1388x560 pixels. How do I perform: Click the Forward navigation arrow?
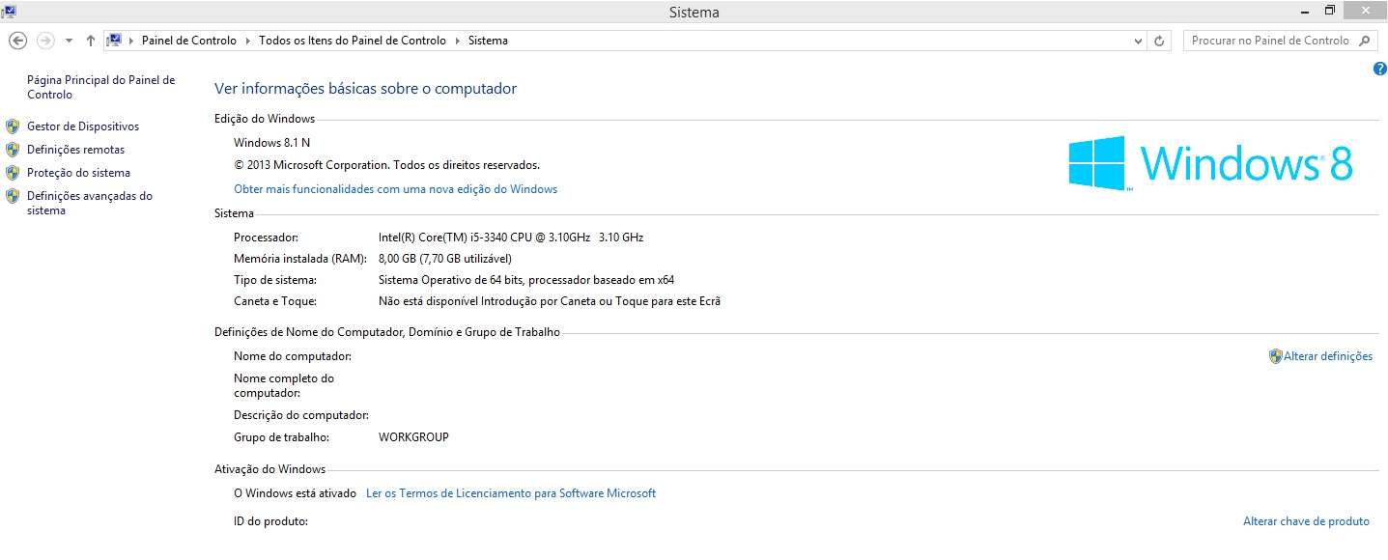pyautogui.click(x=45, y=41)
